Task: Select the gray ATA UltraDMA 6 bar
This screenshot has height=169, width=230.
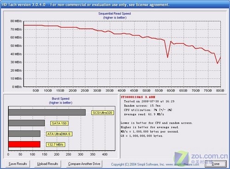Action: [x=24, y=134]
